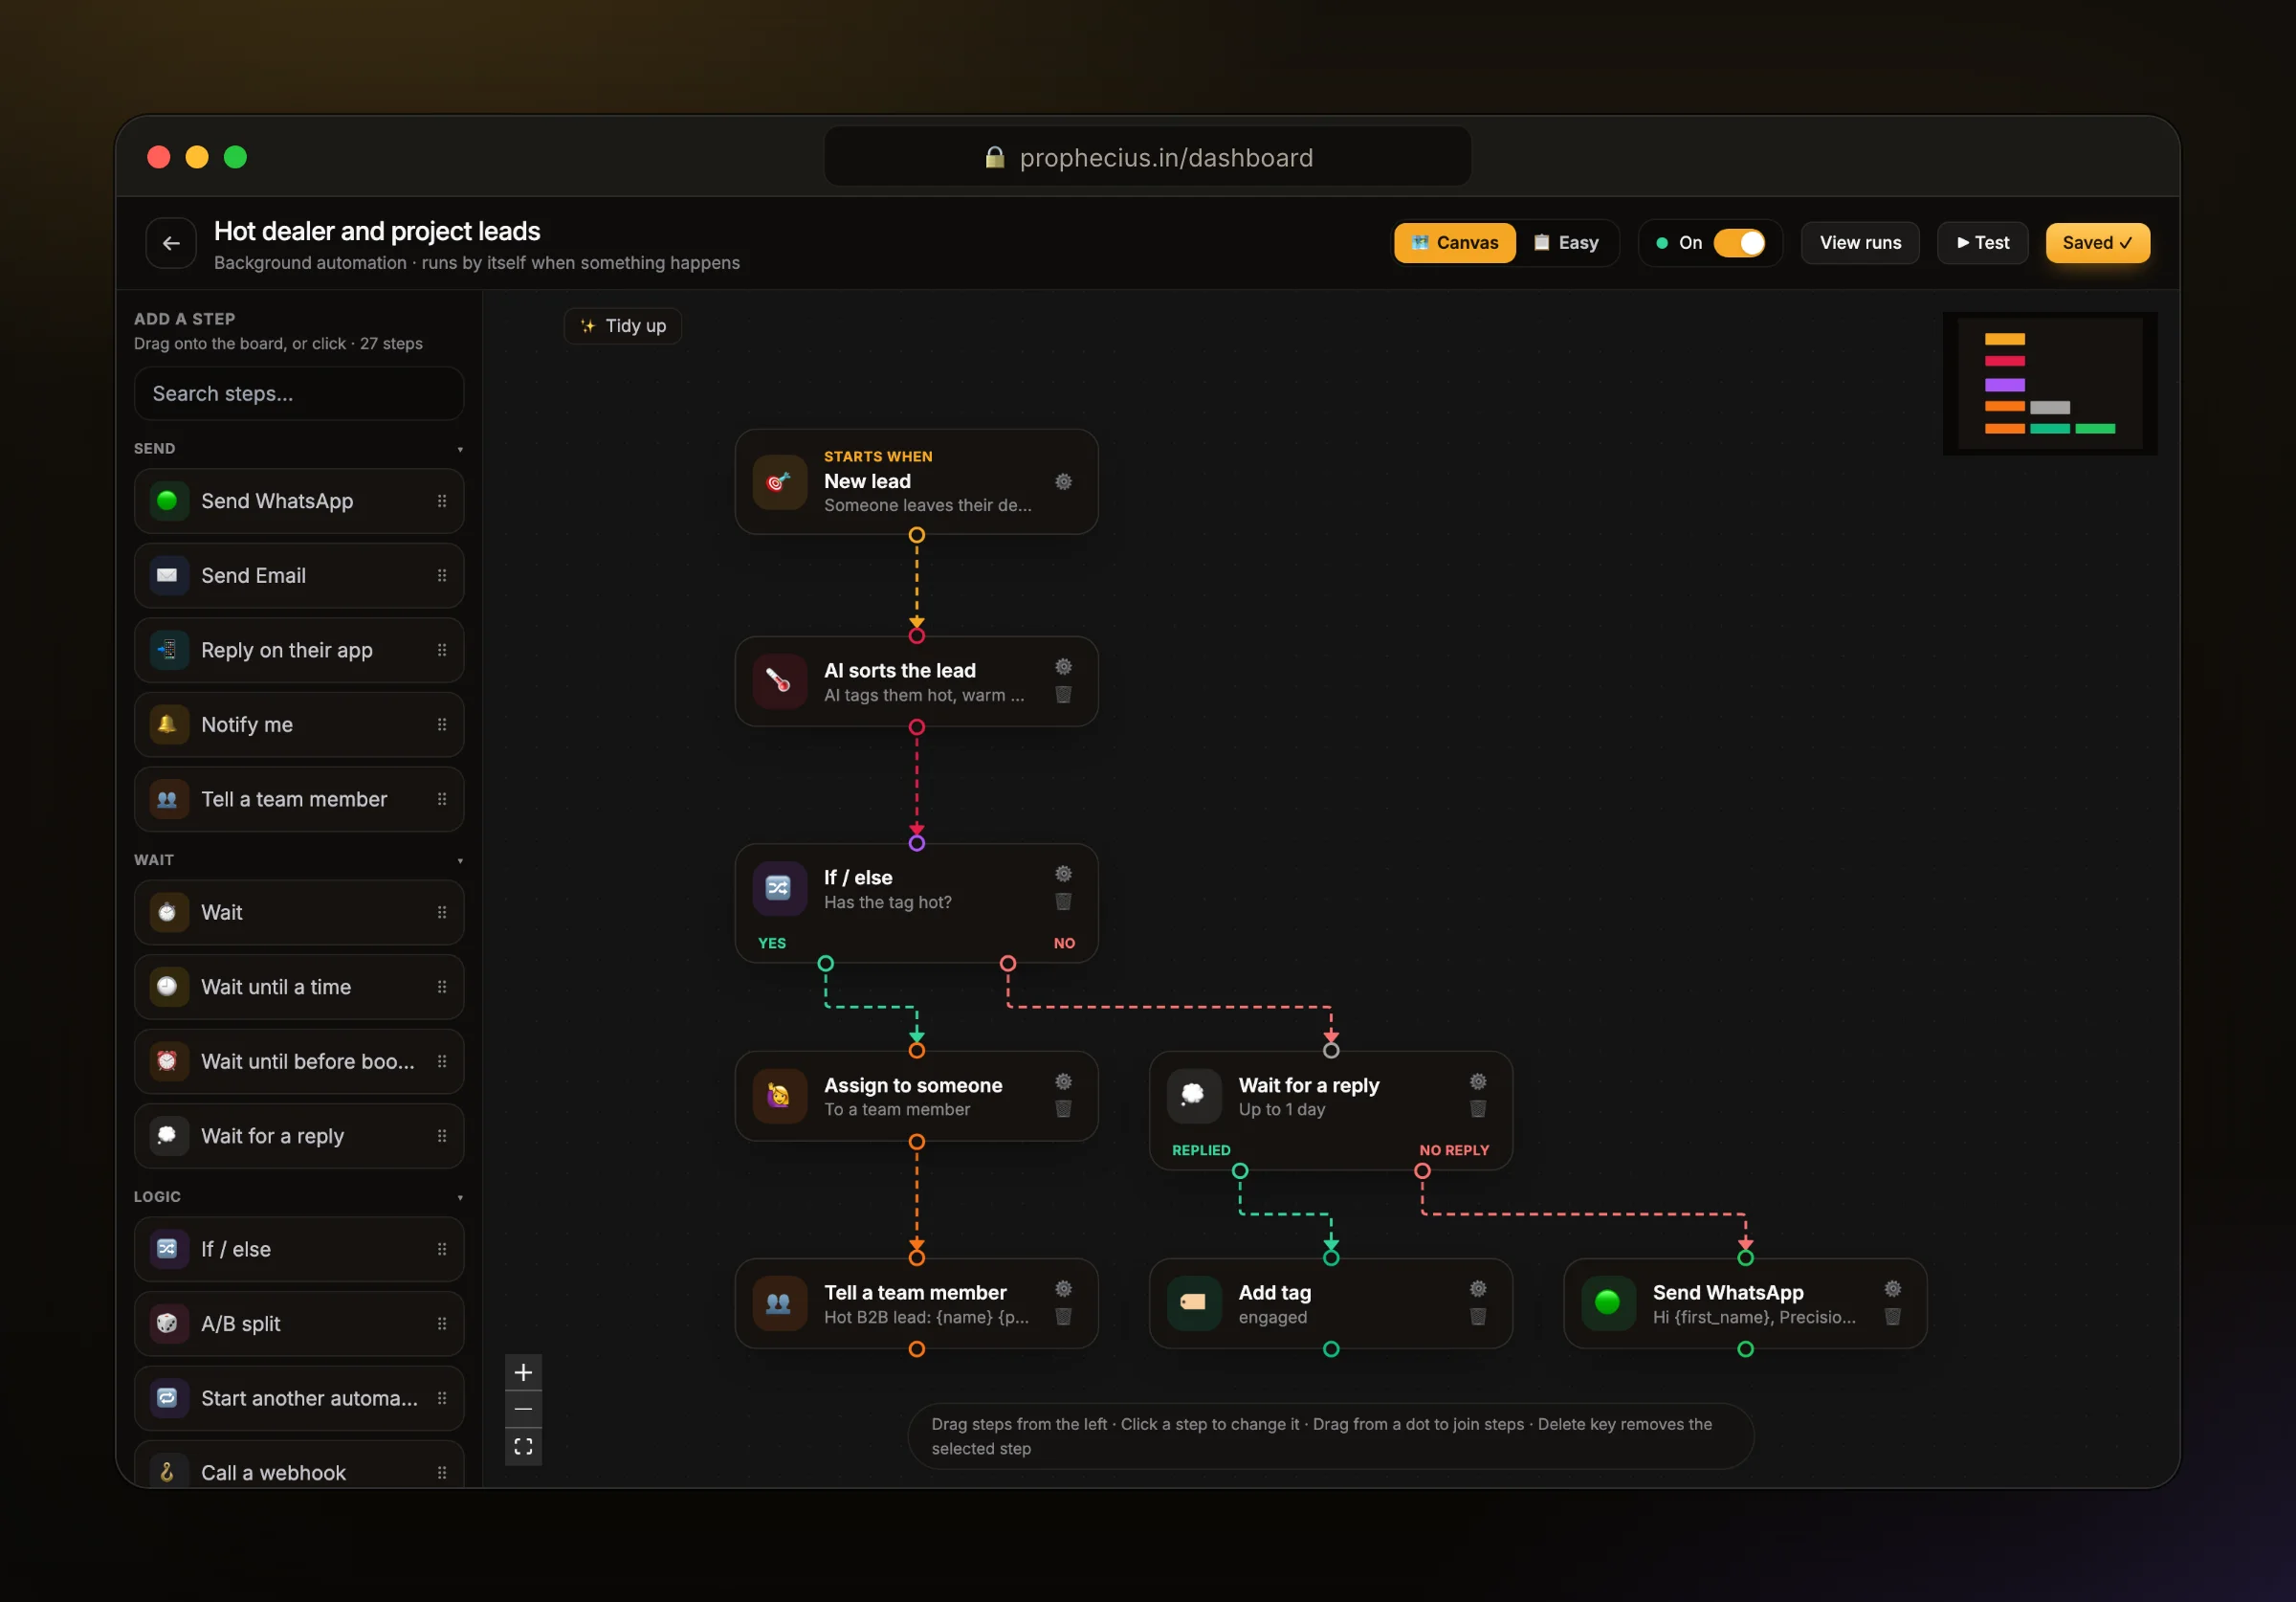Image resolution: width=2296 pixels, height=1602 pixels.
Task: Add A/B split step from sidebar
Action: tap(299, 1324)
